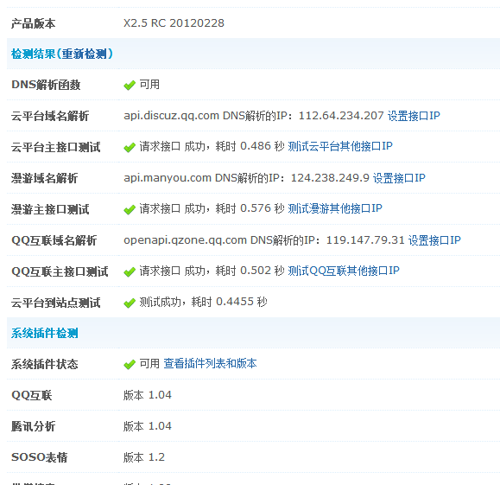Click green check icon in QQ互联主接口测试 row
The width and height of the screenshot is (500, 485).
[130, 271]
